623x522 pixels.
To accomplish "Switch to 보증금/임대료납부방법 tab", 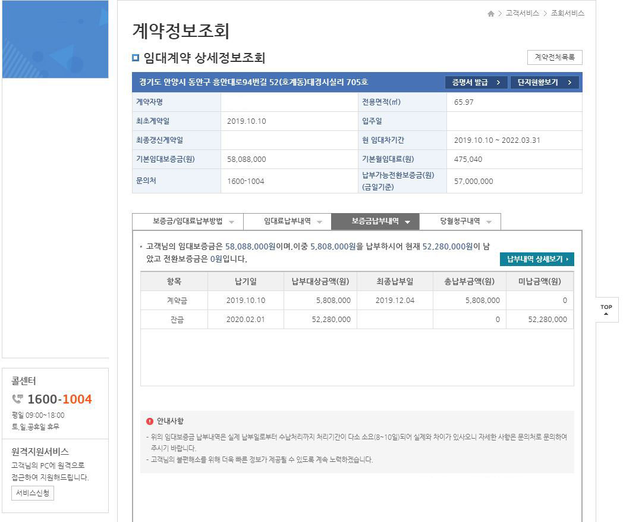I will pyautogui.click(x=187, y=221).
